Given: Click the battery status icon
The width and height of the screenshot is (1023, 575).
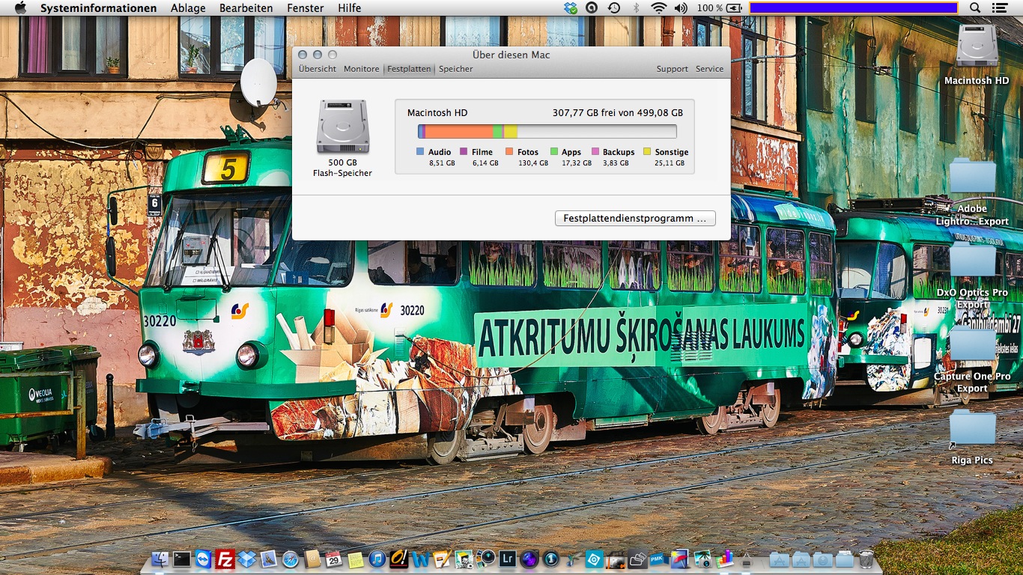Looking at the screenshot, I should [x=735, y=8].
